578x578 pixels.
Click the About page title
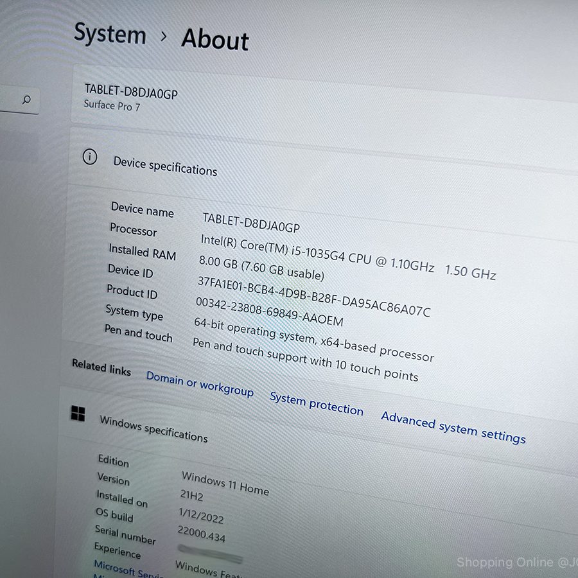215,39
